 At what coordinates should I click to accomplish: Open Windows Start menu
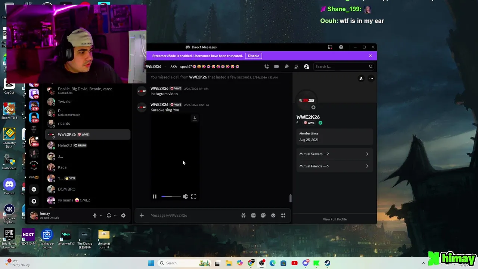151,263
